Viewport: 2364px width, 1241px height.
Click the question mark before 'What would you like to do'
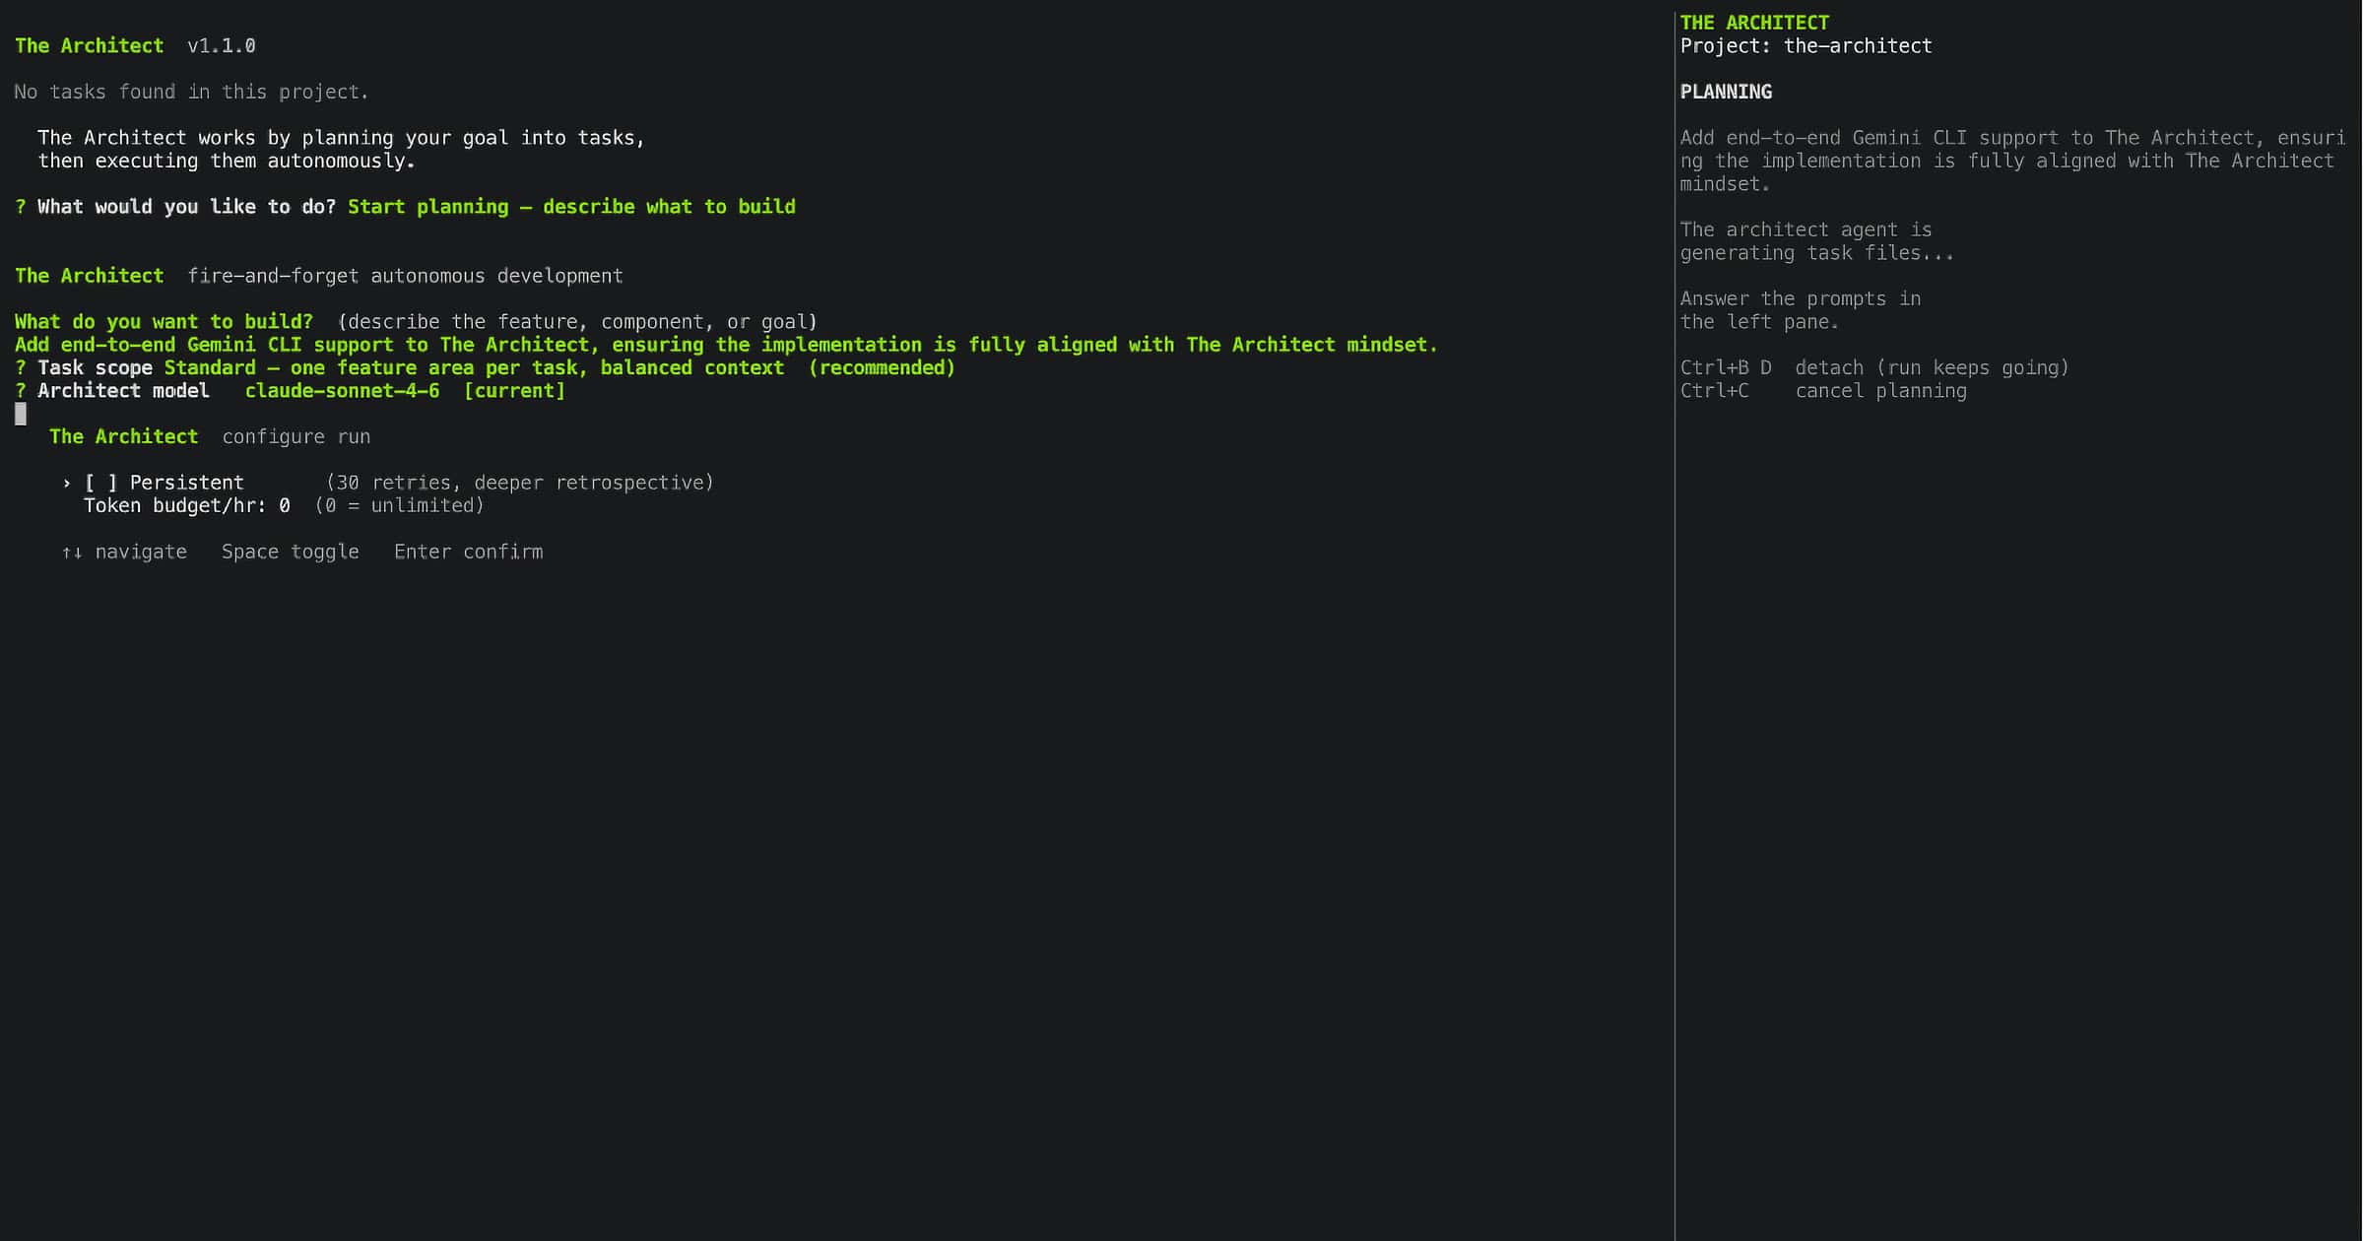[x=21, y=207]
